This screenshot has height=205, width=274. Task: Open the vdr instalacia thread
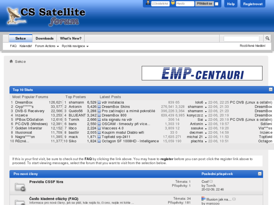pos(113,102)
